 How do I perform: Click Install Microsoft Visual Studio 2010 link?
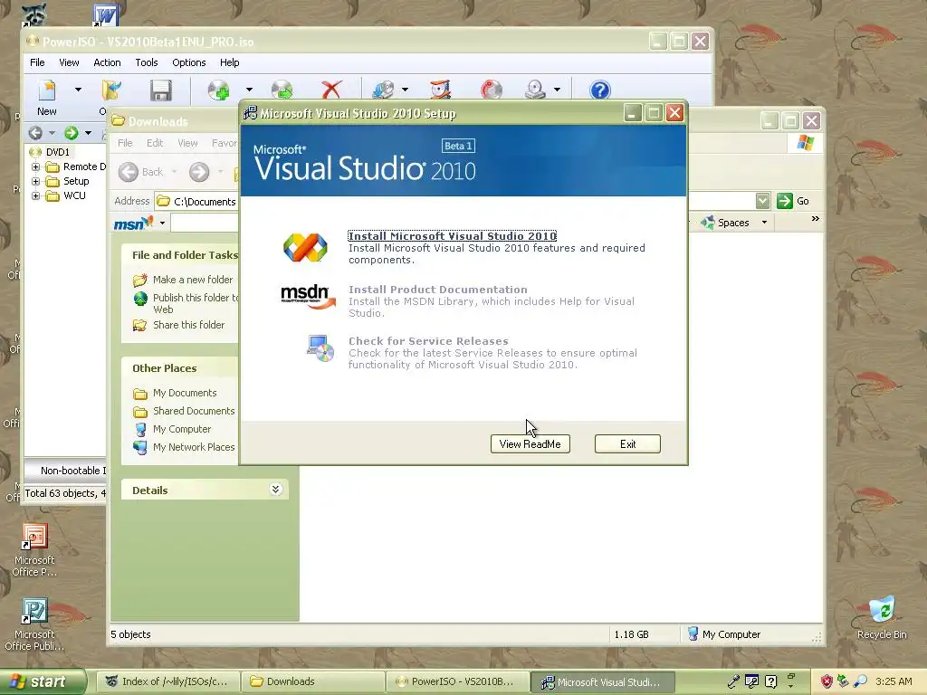453,236
